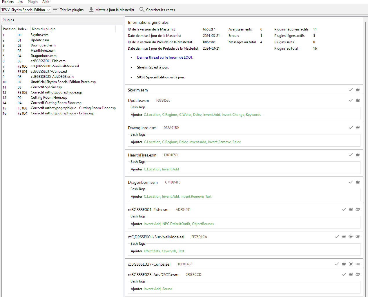368x297 pixels.
Task: Click the archive paperclip icon on ccBGSSSE025-AdvDSGS.esm card
Action: (x=358, y=274)
